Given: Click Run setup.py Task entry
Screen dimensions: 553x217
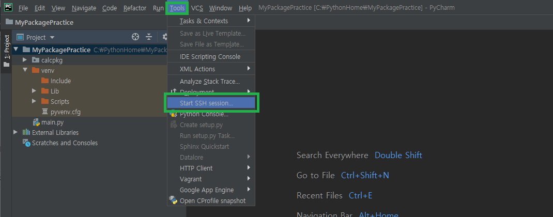Looking at the screenshot, I should coord(211,135).
